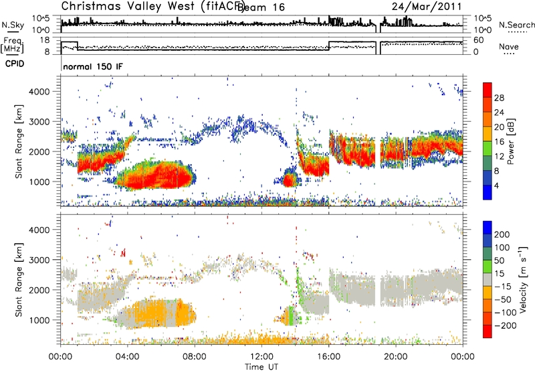Click the 'Power [dB]' colorbar title
535x371 pixels.
coord(510,141)
